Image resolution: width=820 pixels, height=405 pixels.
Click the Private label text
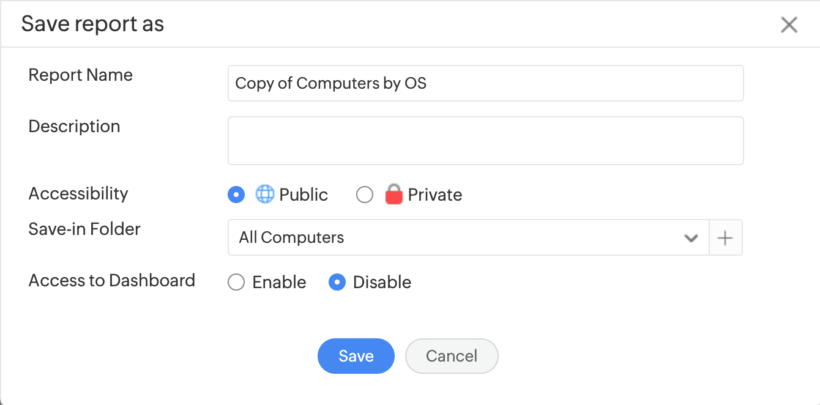pyautogui.click(x=434, y=195)
